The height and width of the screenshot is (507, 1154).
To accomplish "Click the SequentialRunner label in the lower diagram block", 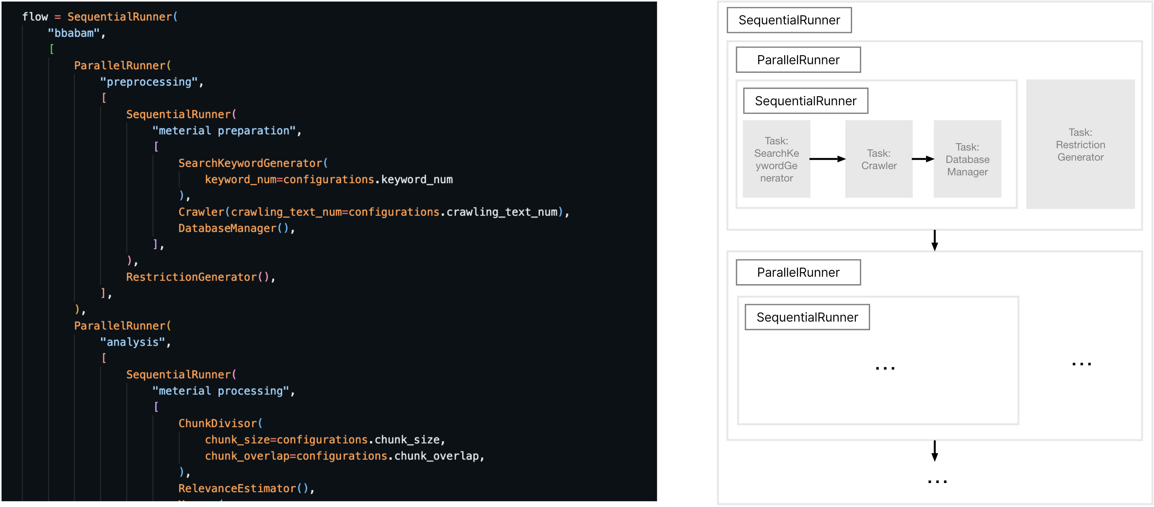I will (x=807, y=317).
